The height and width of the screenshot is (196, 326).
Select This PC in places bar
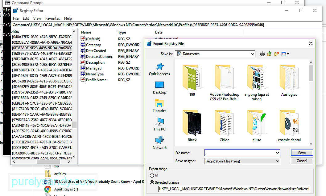coord(159,124)
